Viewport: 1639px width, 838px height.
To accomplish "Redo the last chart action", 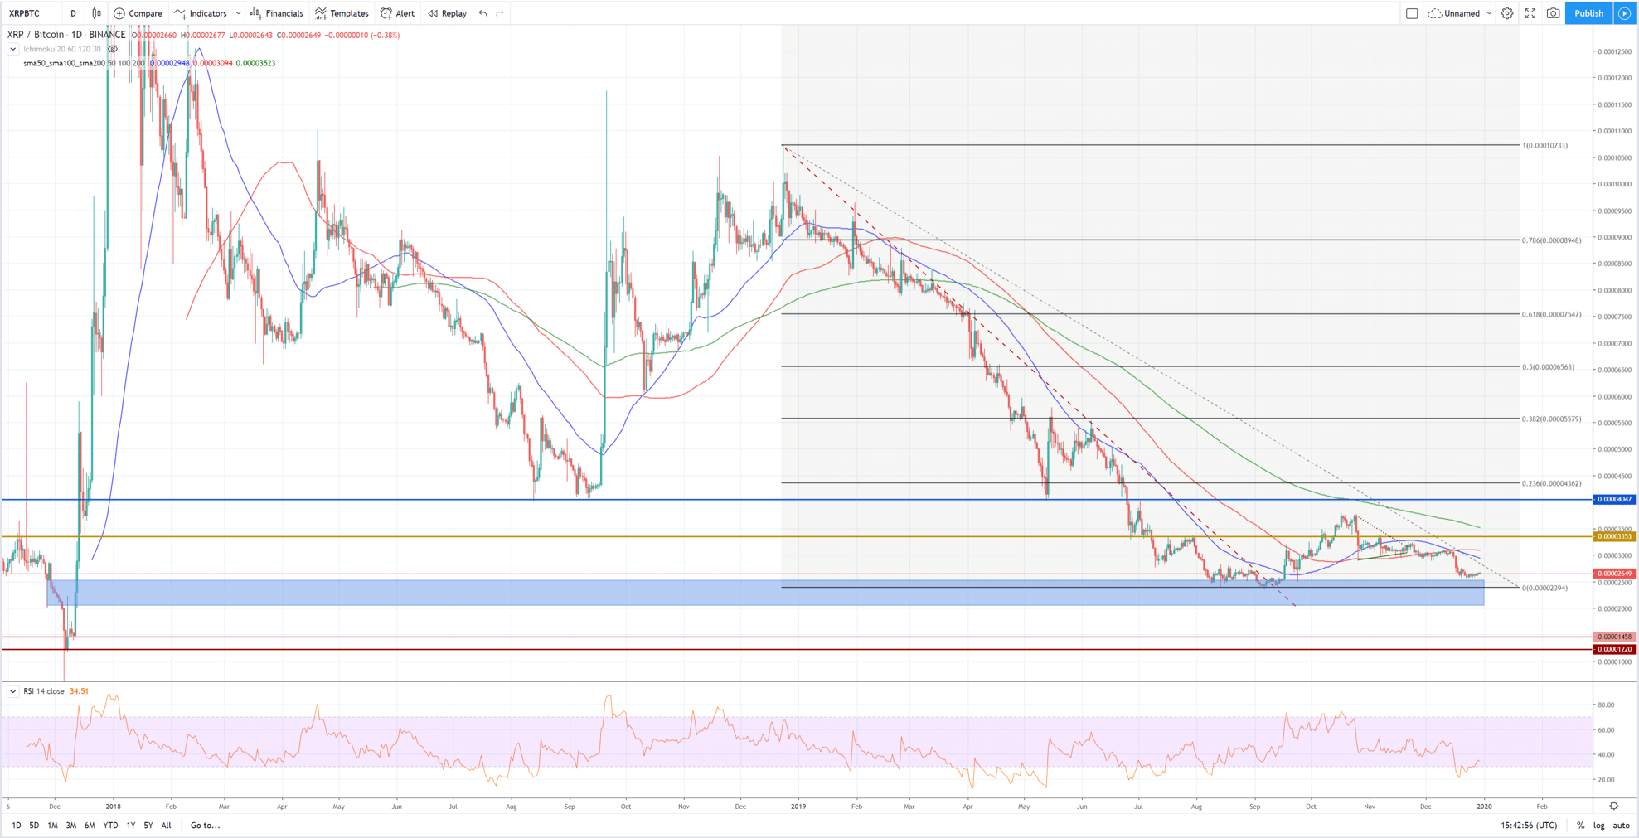I will [x=500, y=13].
